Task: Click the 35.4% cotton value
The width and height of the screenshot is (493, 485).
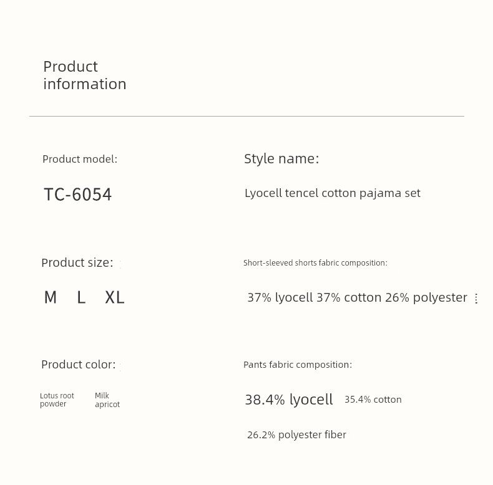Action: click(x=373, y=400)
